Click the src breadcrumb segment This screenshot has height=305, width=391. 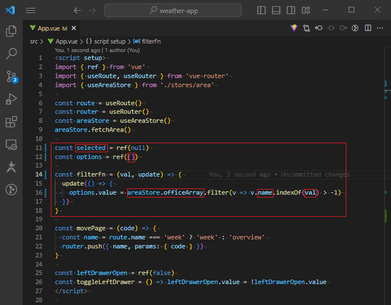tap(34, 41)
